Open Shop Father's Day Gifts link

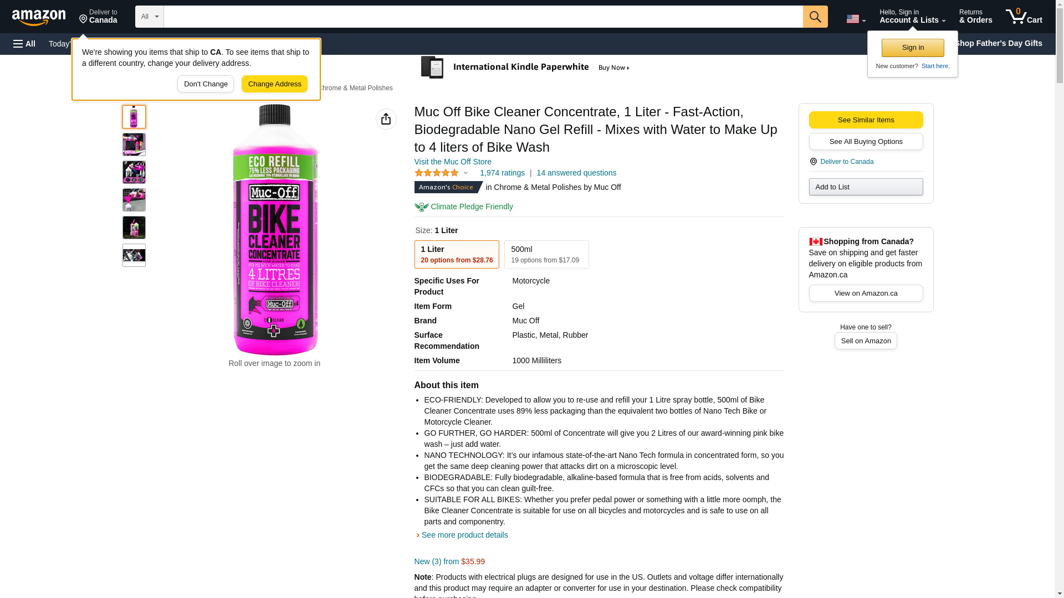[x=998, y=43]
